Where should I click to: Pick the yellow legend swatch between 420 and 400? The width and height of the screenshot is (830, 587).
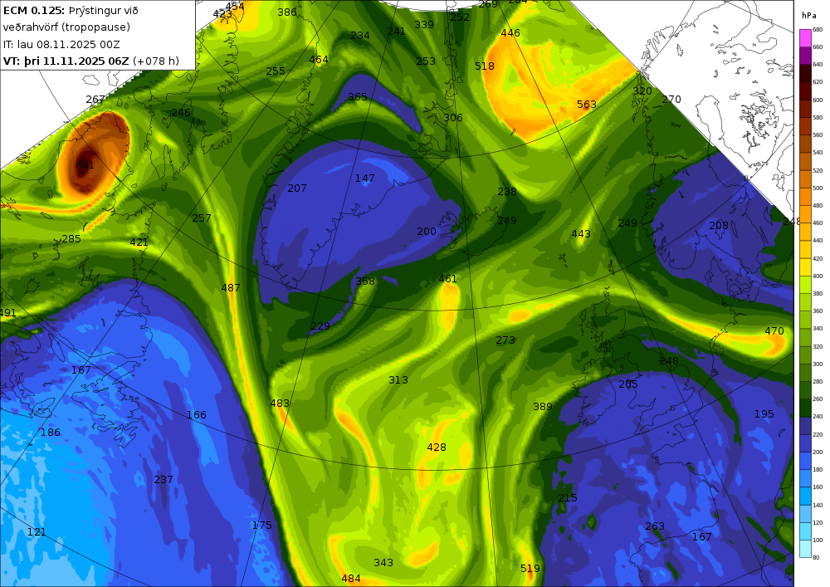pyautogui.click(x=805, y=267)
